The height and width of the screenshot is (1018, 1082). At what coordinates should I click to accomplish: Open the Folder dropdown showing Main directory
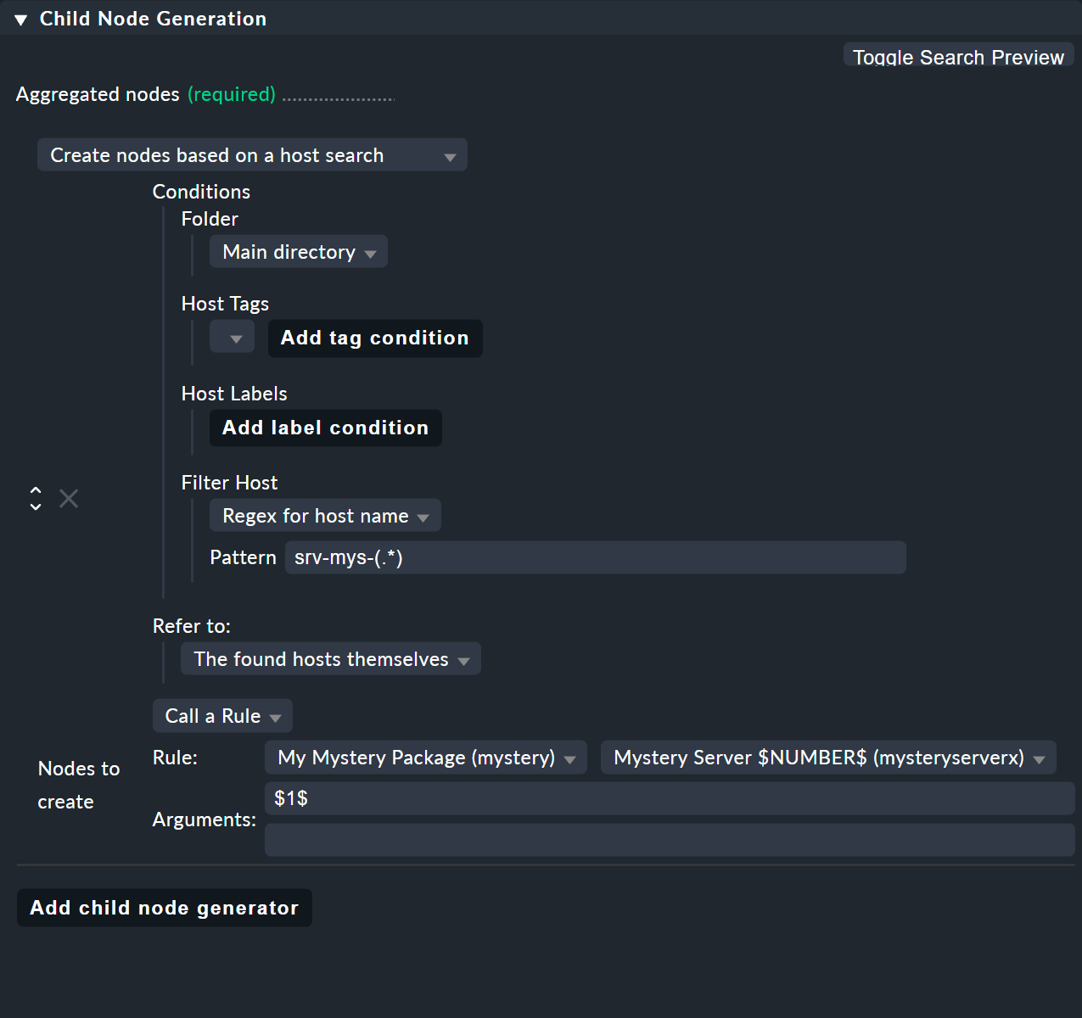pyautogui.click(x=371, y=252)
